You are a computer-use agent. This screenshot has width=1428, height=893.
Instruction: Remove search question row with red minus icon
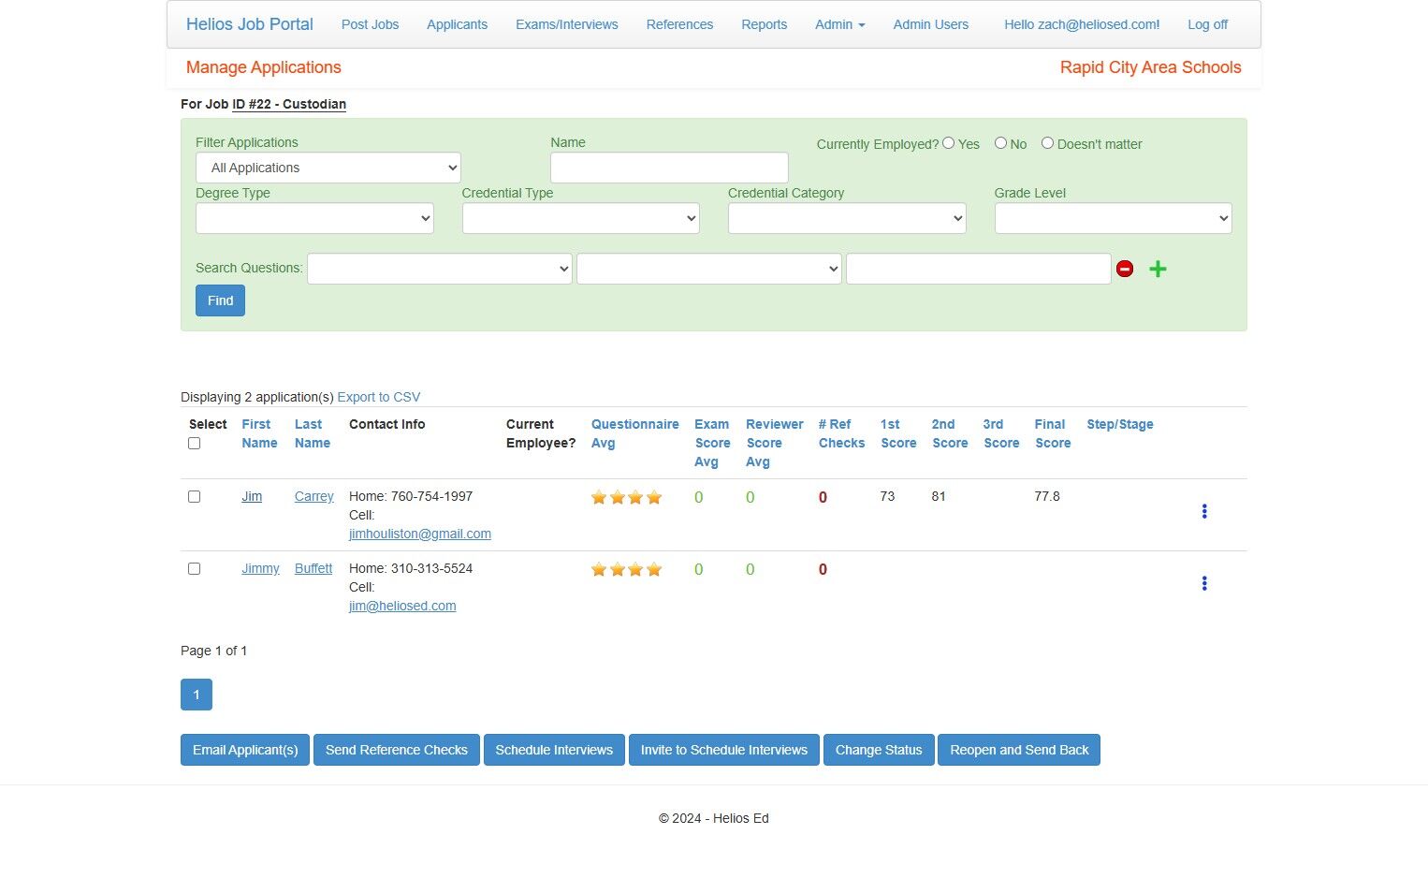[x=1125, y=269]
